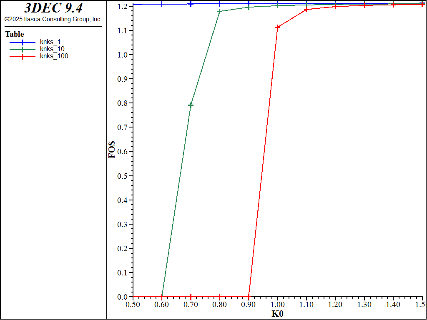Pick the green data marker at K0 0.70
Screen dimensions: 427x320
191,105
